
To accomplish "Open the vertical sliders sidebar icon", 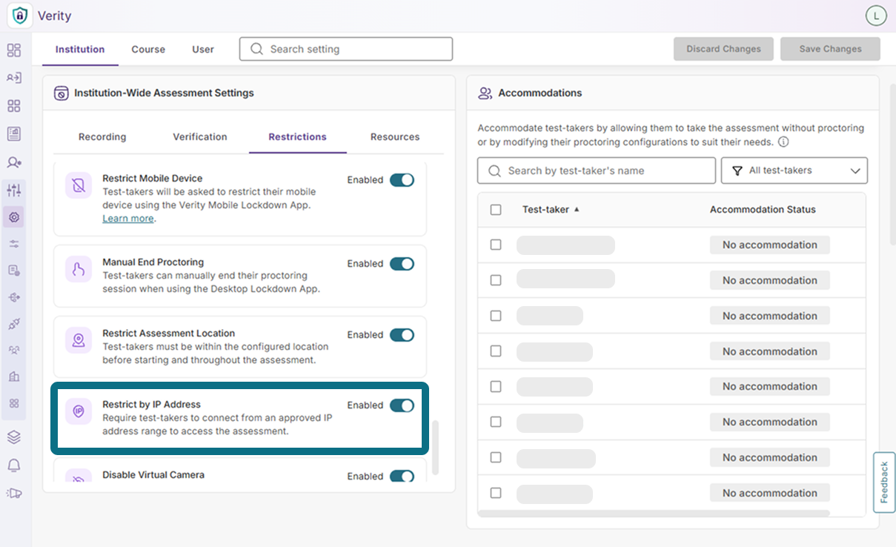I will tap(14, 190).
